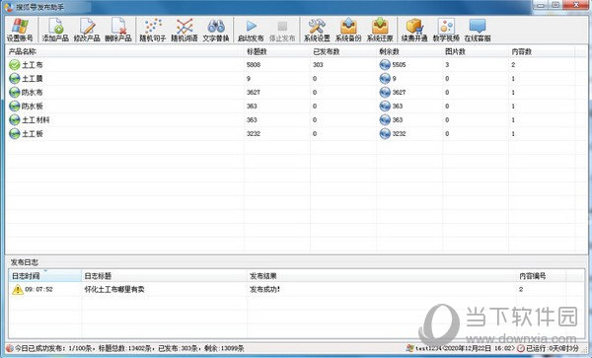
Task: Click the title count 3627 for 防水布
Action: (x=254, y=93)
